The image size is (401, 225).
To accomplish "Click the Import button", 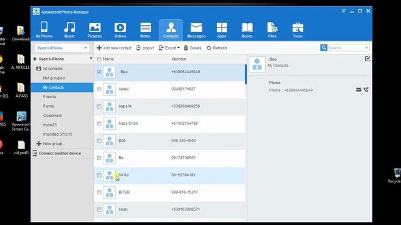I will [x=145, y=48].
